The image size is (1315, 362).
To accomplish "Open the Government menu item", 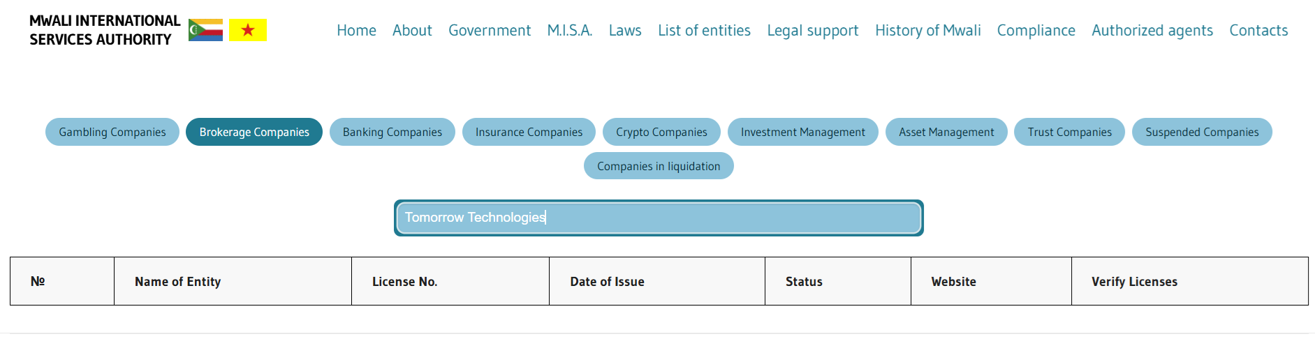I will point(490,31).
